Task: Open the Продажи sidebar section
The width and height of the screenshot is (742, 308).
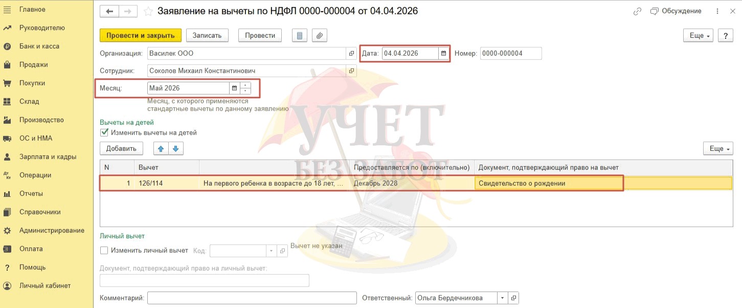Action: pyautogui.click(x=34, y=64)
